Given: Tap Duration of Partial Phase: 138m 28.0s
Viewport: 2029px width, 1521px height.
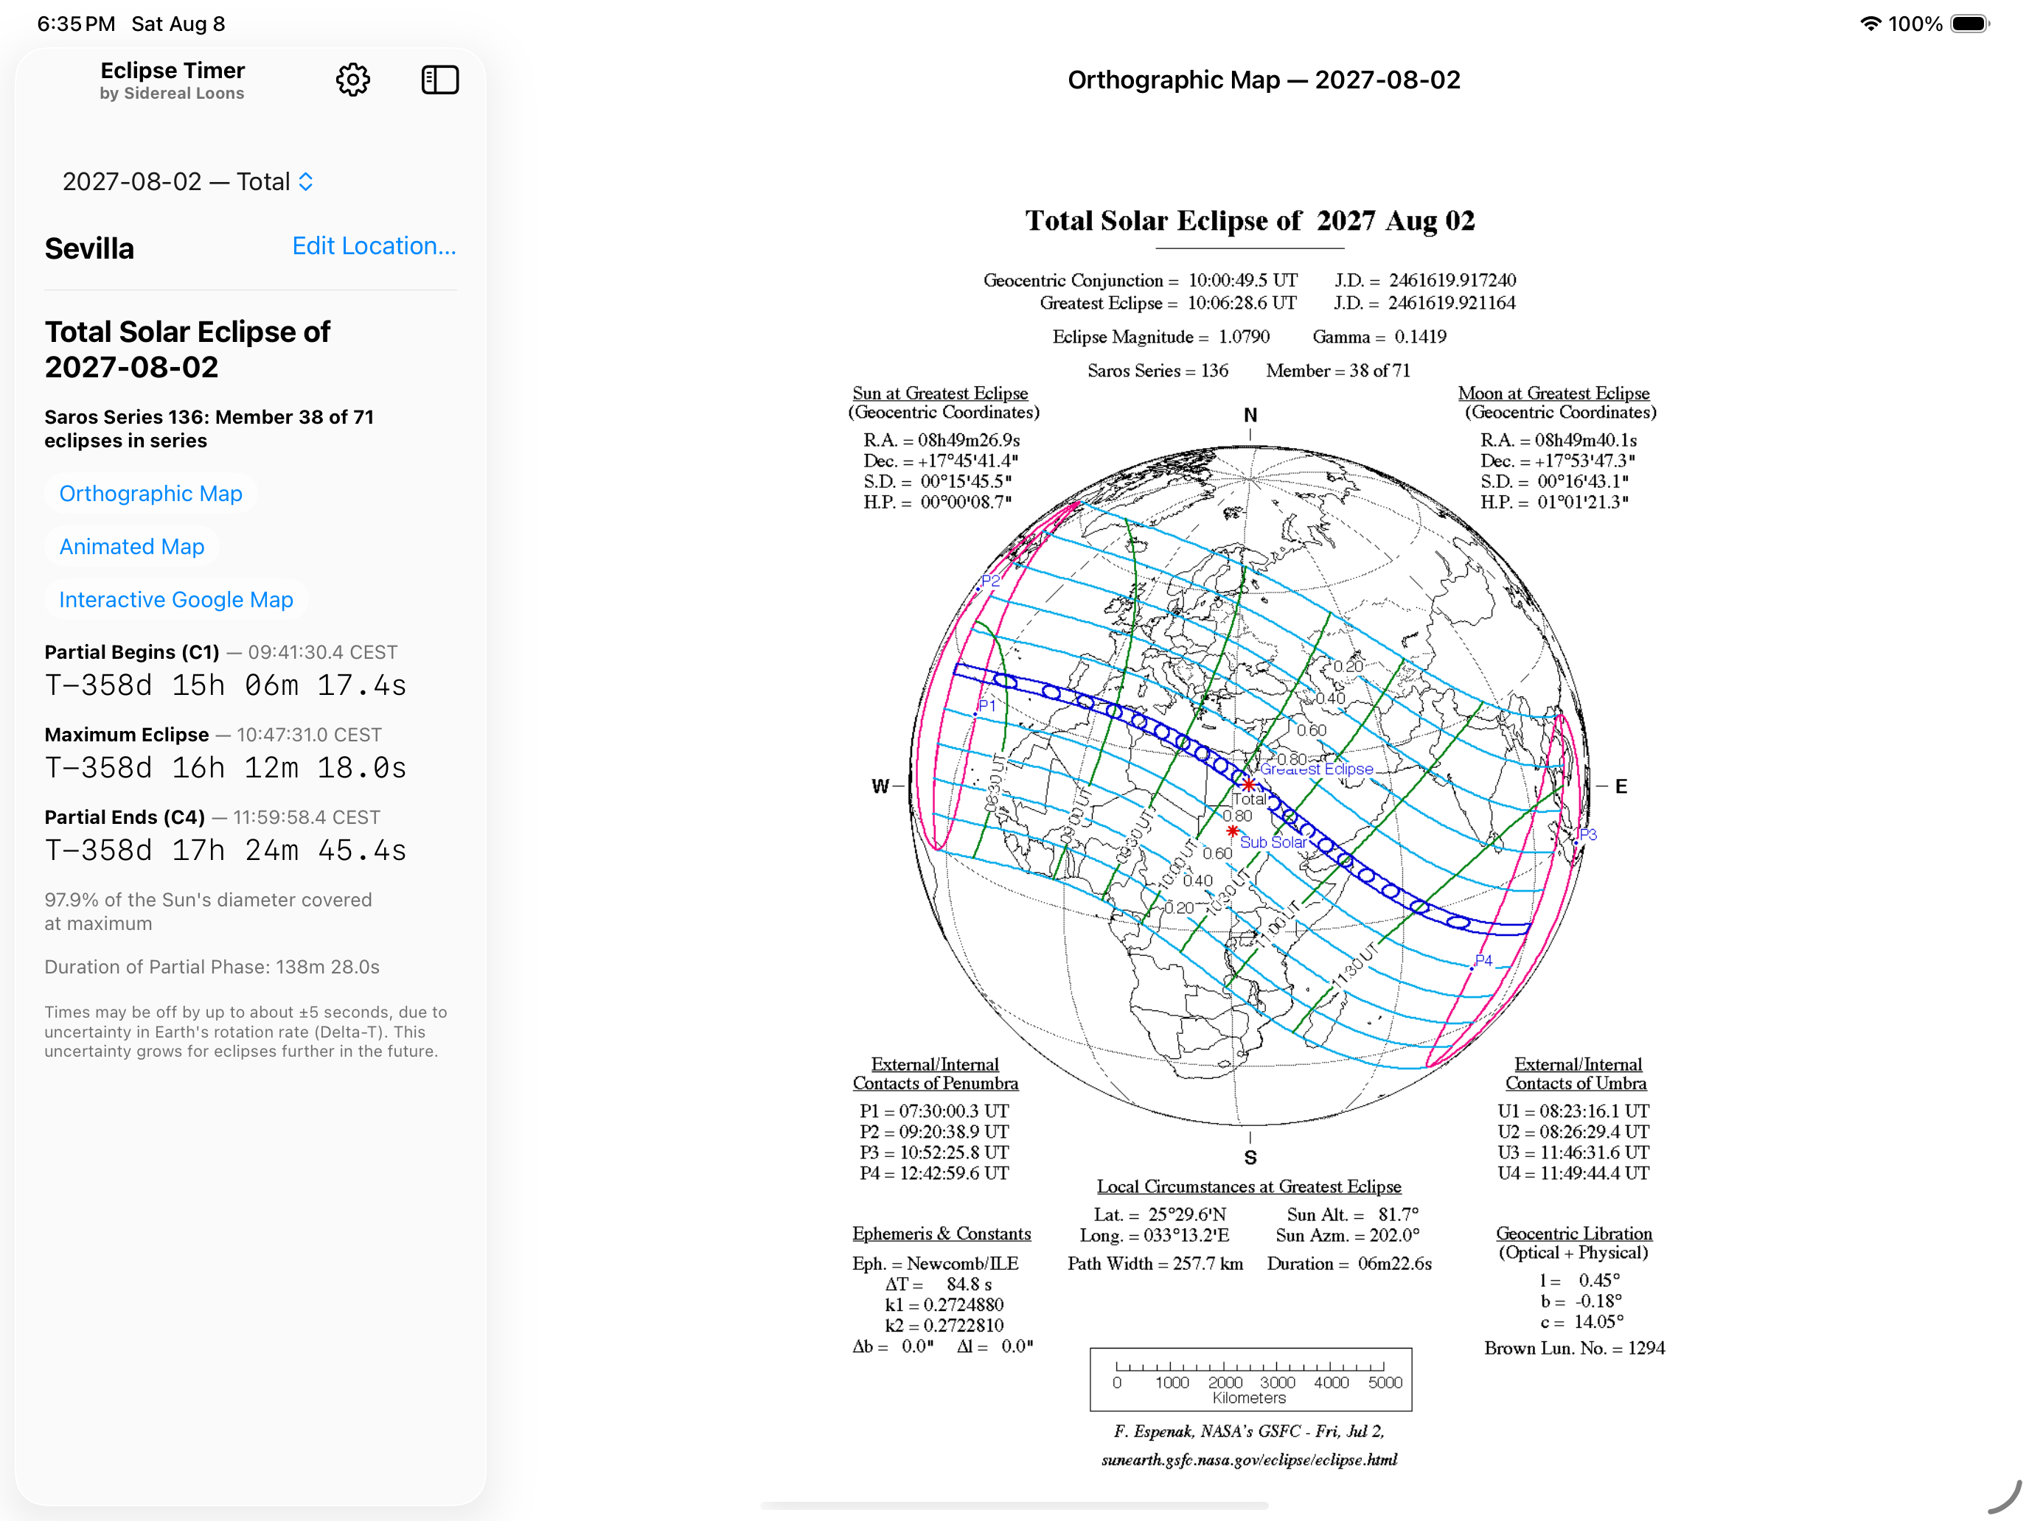Looking at the screenshot, I should pos(212,966).
